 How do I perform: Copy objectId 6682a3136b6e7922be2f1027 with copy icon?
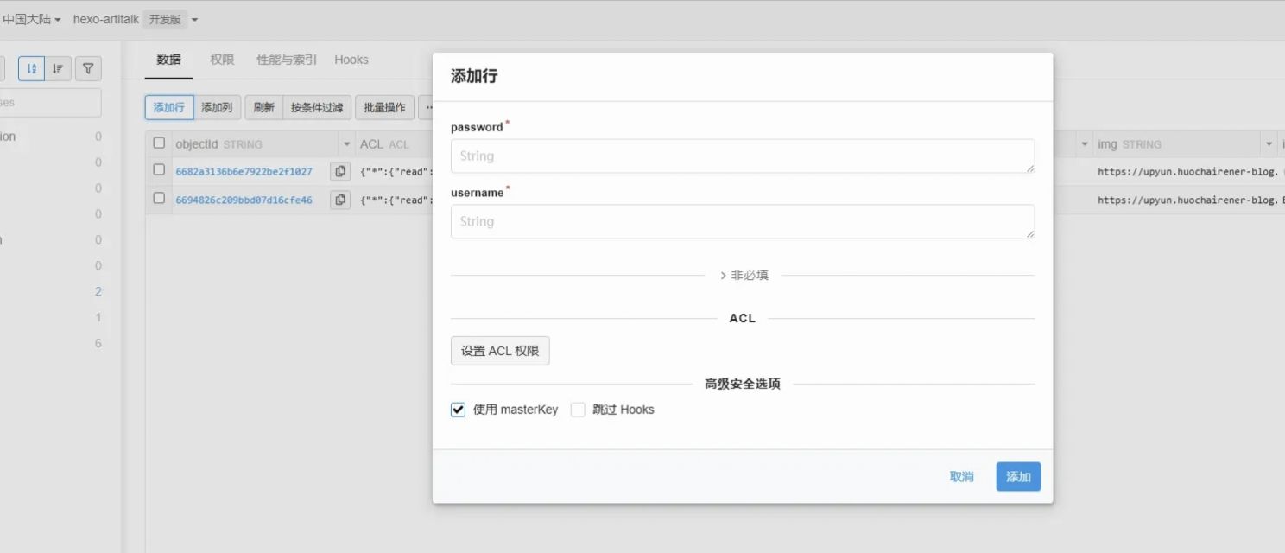pos(340,171)
